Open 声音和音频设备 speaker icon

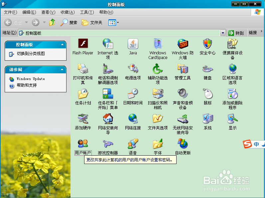[183, 93]
